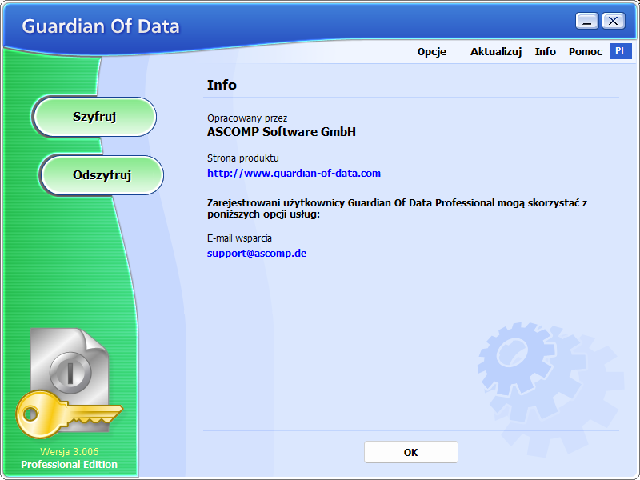Viewport: 640px width, 480px height.
Task: Open the guardian-of-data.com product link
Action: coord(294,173)
